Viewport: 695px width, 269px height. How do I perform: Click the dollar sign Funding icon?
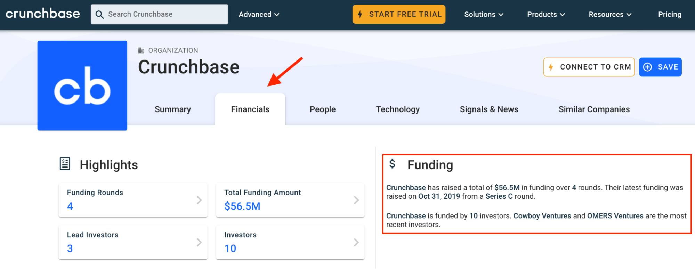click(x=392, y=164)
